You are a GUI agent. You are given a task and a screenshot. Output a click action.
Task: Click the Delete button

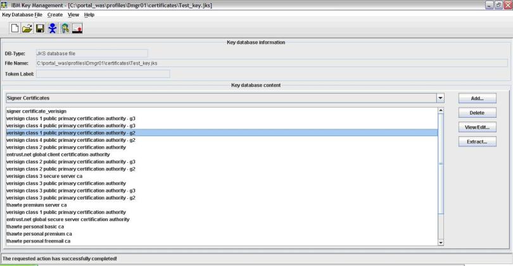tap(478, 113)
